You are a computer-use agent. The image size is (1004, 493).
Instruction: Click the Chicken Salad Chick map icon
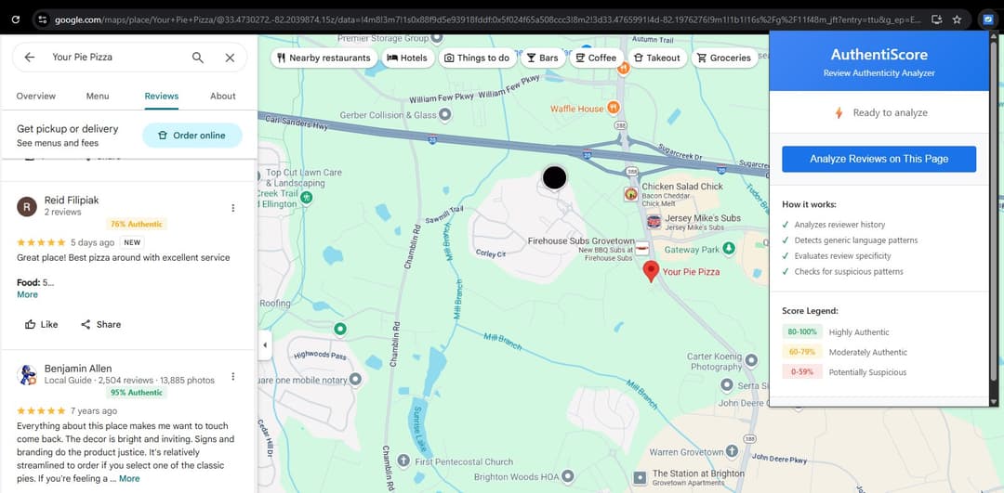(631, 194)
